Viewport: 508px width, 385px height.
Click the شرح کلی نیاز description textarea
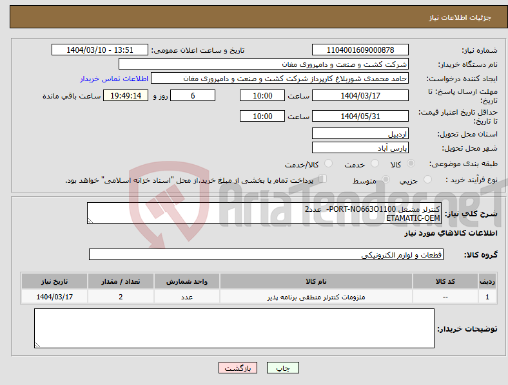[x=264, y=213]
